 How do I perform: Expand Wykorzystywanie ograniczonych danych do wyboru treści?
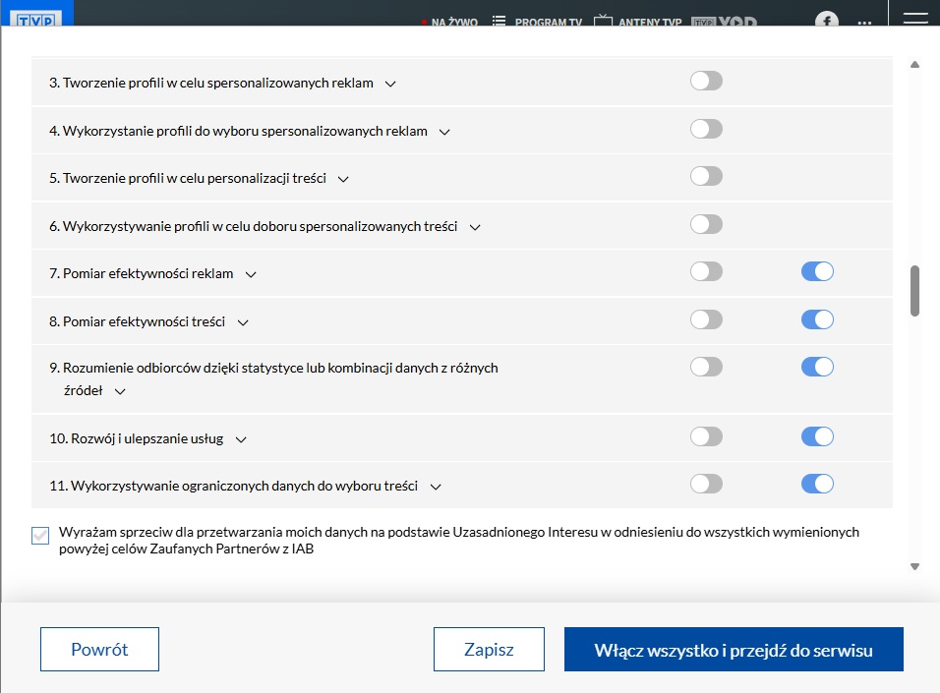(436, 486)
